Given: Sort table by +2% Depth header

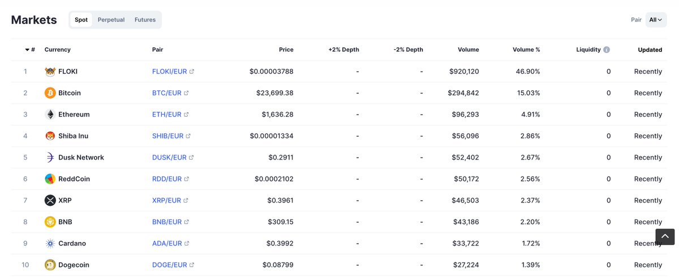Looking at the screenshot, I should (x=343, y=50).
